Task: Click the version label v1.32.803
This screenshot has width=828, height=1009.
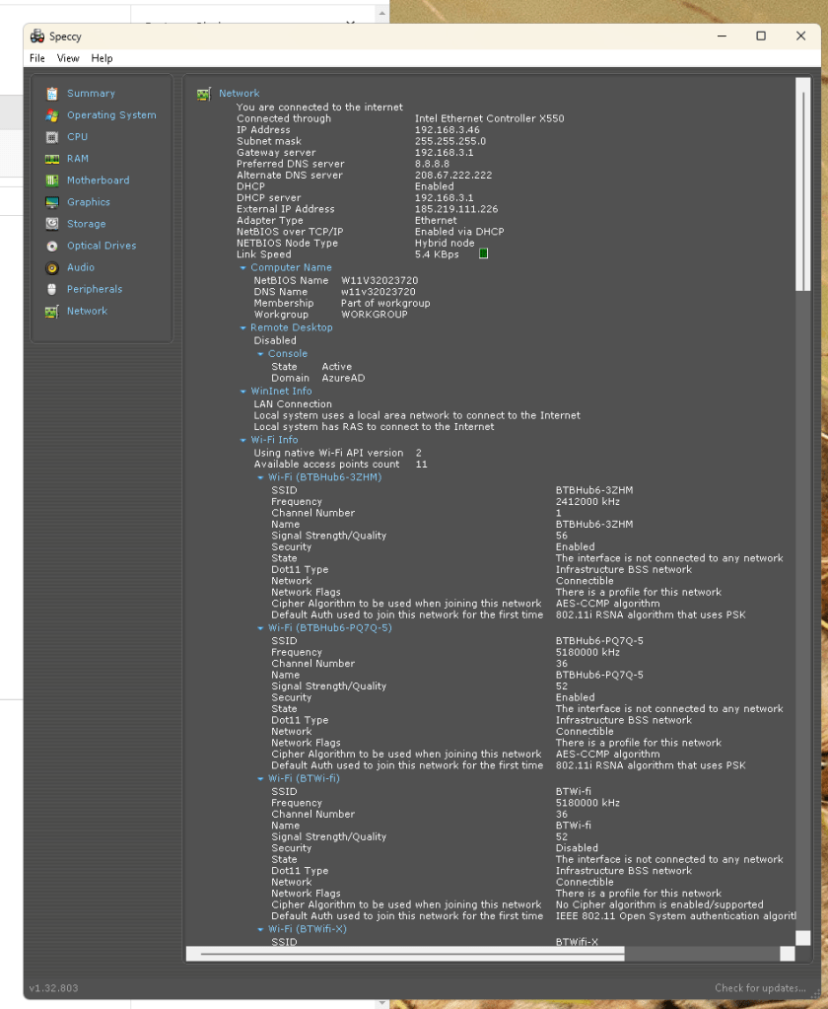Action: point(54,987)
